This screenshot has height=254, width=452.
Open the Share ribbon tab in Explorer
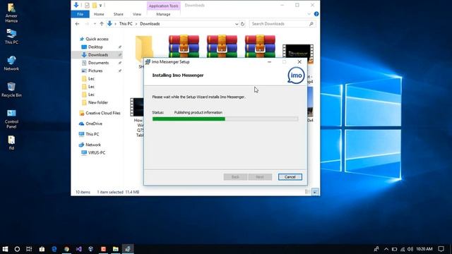pos(118,14)
